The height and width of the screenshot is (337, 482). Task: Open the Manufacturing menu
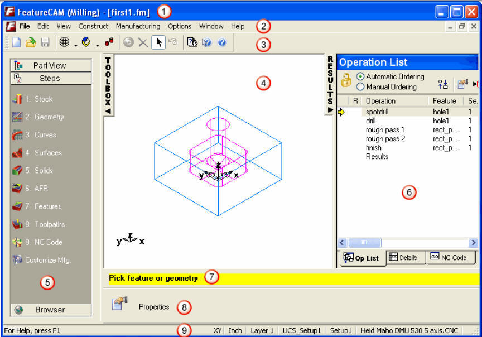pos(138,26)
